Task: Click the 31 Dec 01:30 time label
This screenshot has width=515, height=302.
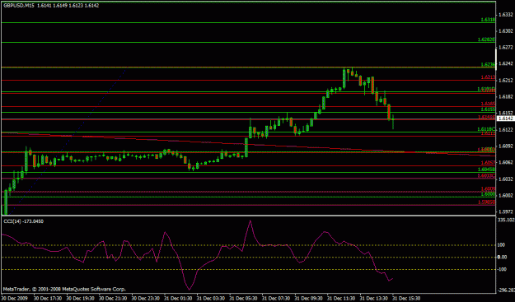Action: [178, 299]
